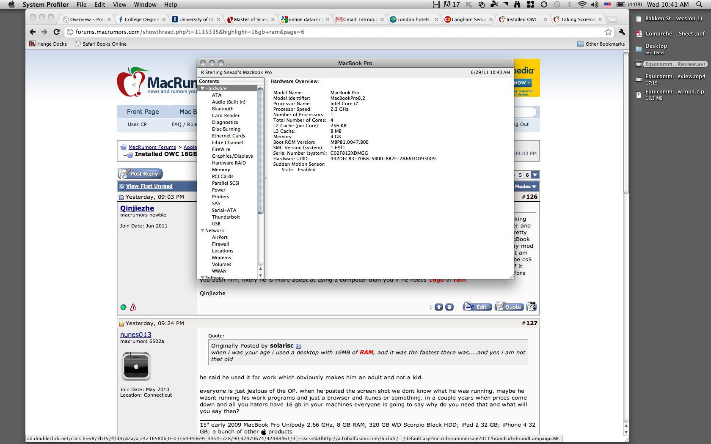Click green online status icon for Qinjiezhe
The image size is (711, 444).
[123, 307]
